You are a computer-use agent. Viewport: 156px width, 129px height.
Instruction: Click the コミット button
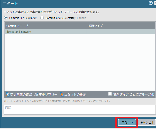[127, 122]
